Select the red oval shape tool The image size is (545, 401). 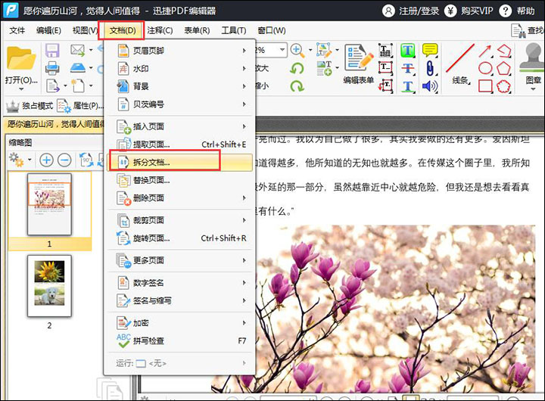coord(485,68)
